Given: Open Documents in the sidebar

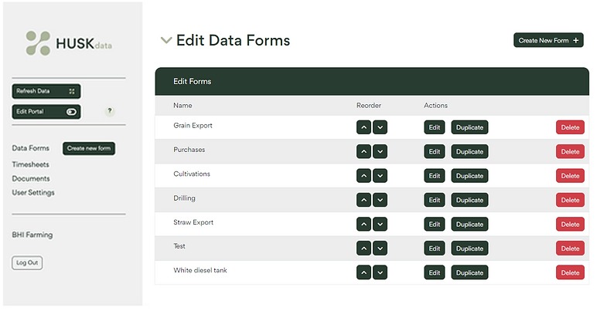Looking at the screenshot, I should point(30,178).
